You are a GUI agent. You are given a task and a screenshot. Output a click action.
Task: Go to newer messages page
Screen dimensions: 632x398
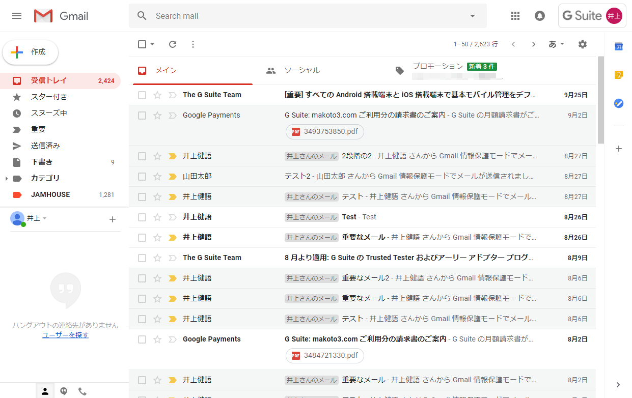513,44
